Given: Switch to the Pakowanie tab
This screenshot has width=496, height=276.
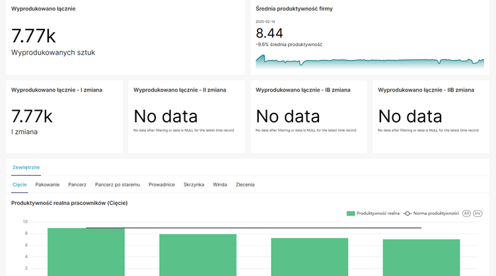Looking at the screenshot, I should (x=48, y=184).
